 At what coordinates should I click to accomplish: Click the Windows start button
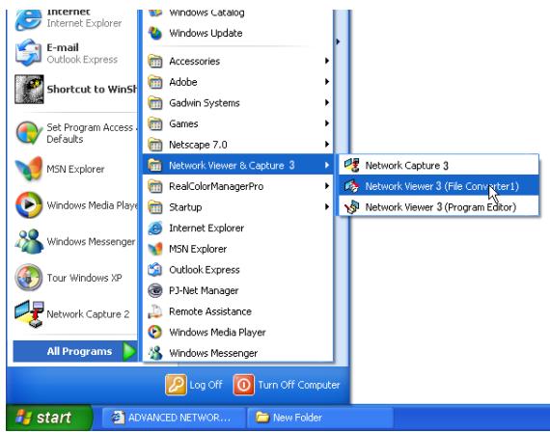pos(49,418)
